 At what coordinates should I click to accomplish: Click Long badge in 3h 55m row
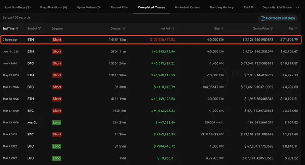tap(57, 146)
